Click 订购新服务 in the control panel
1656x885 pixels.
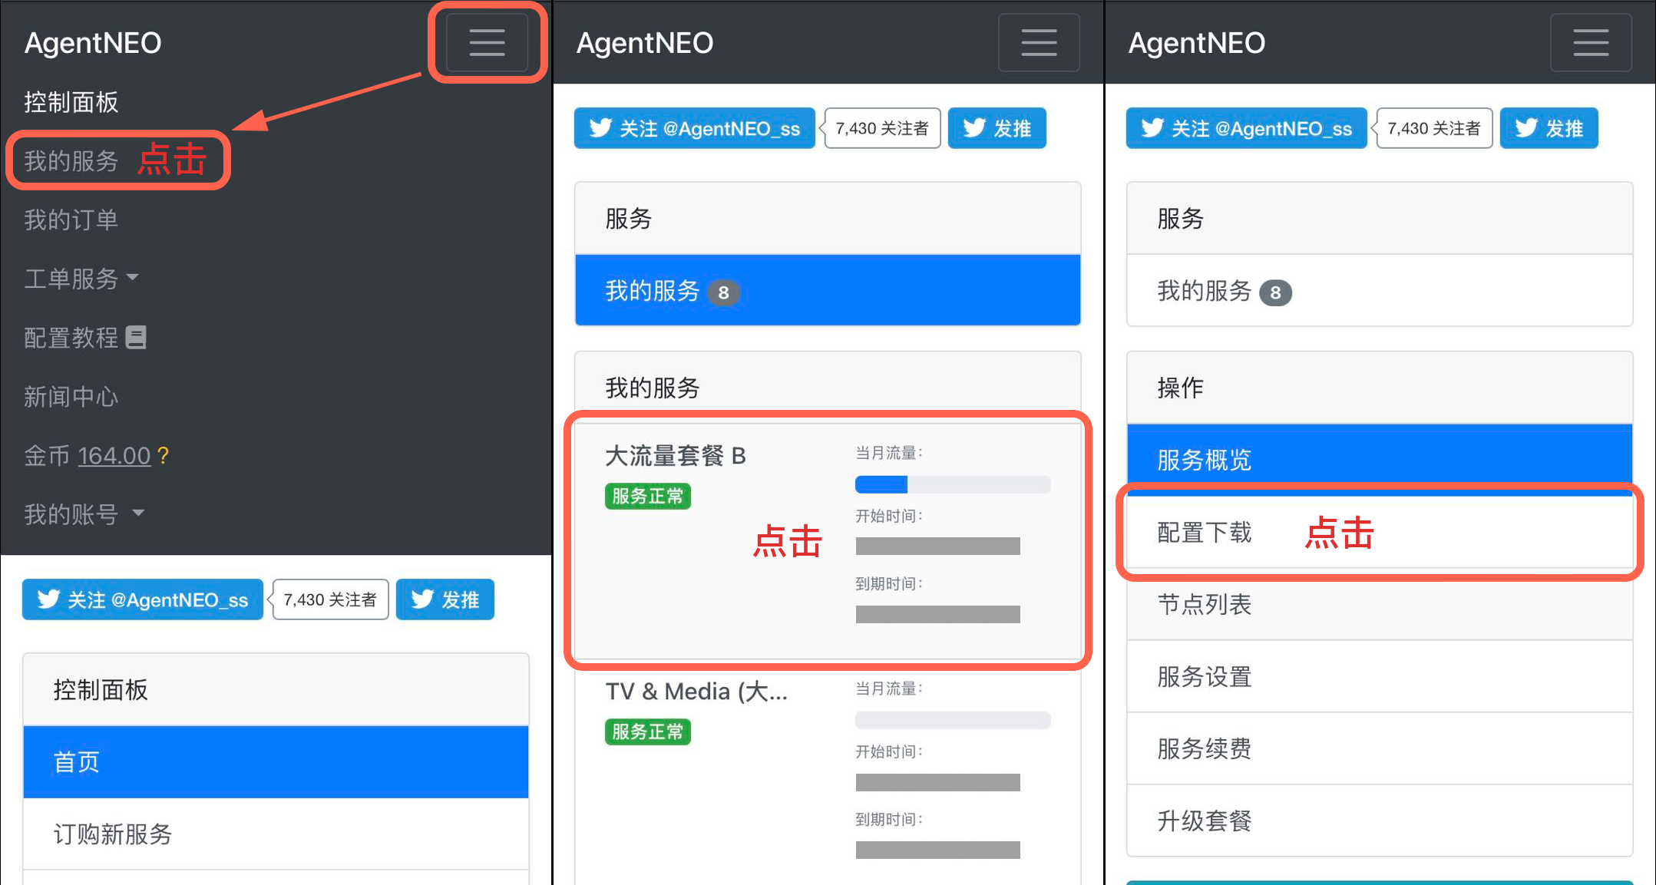click(112, 834)
